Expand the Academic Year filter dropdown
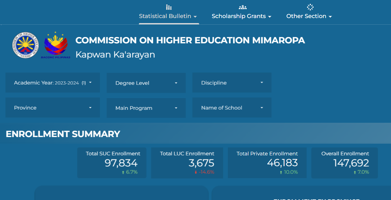Viewport: 391px width, 200px height. click(x=53, y=83)
